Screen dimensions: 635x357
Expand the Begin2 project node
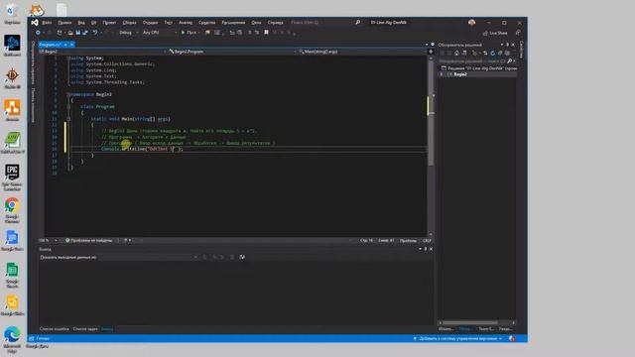[442, 74]
